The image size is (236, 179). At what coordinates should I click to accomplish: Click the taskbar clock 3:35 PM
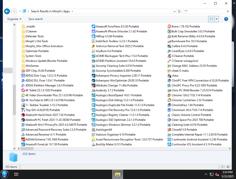(227, 172)
